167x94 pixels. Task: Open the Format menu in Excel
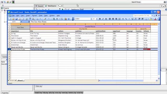point(34,16)
